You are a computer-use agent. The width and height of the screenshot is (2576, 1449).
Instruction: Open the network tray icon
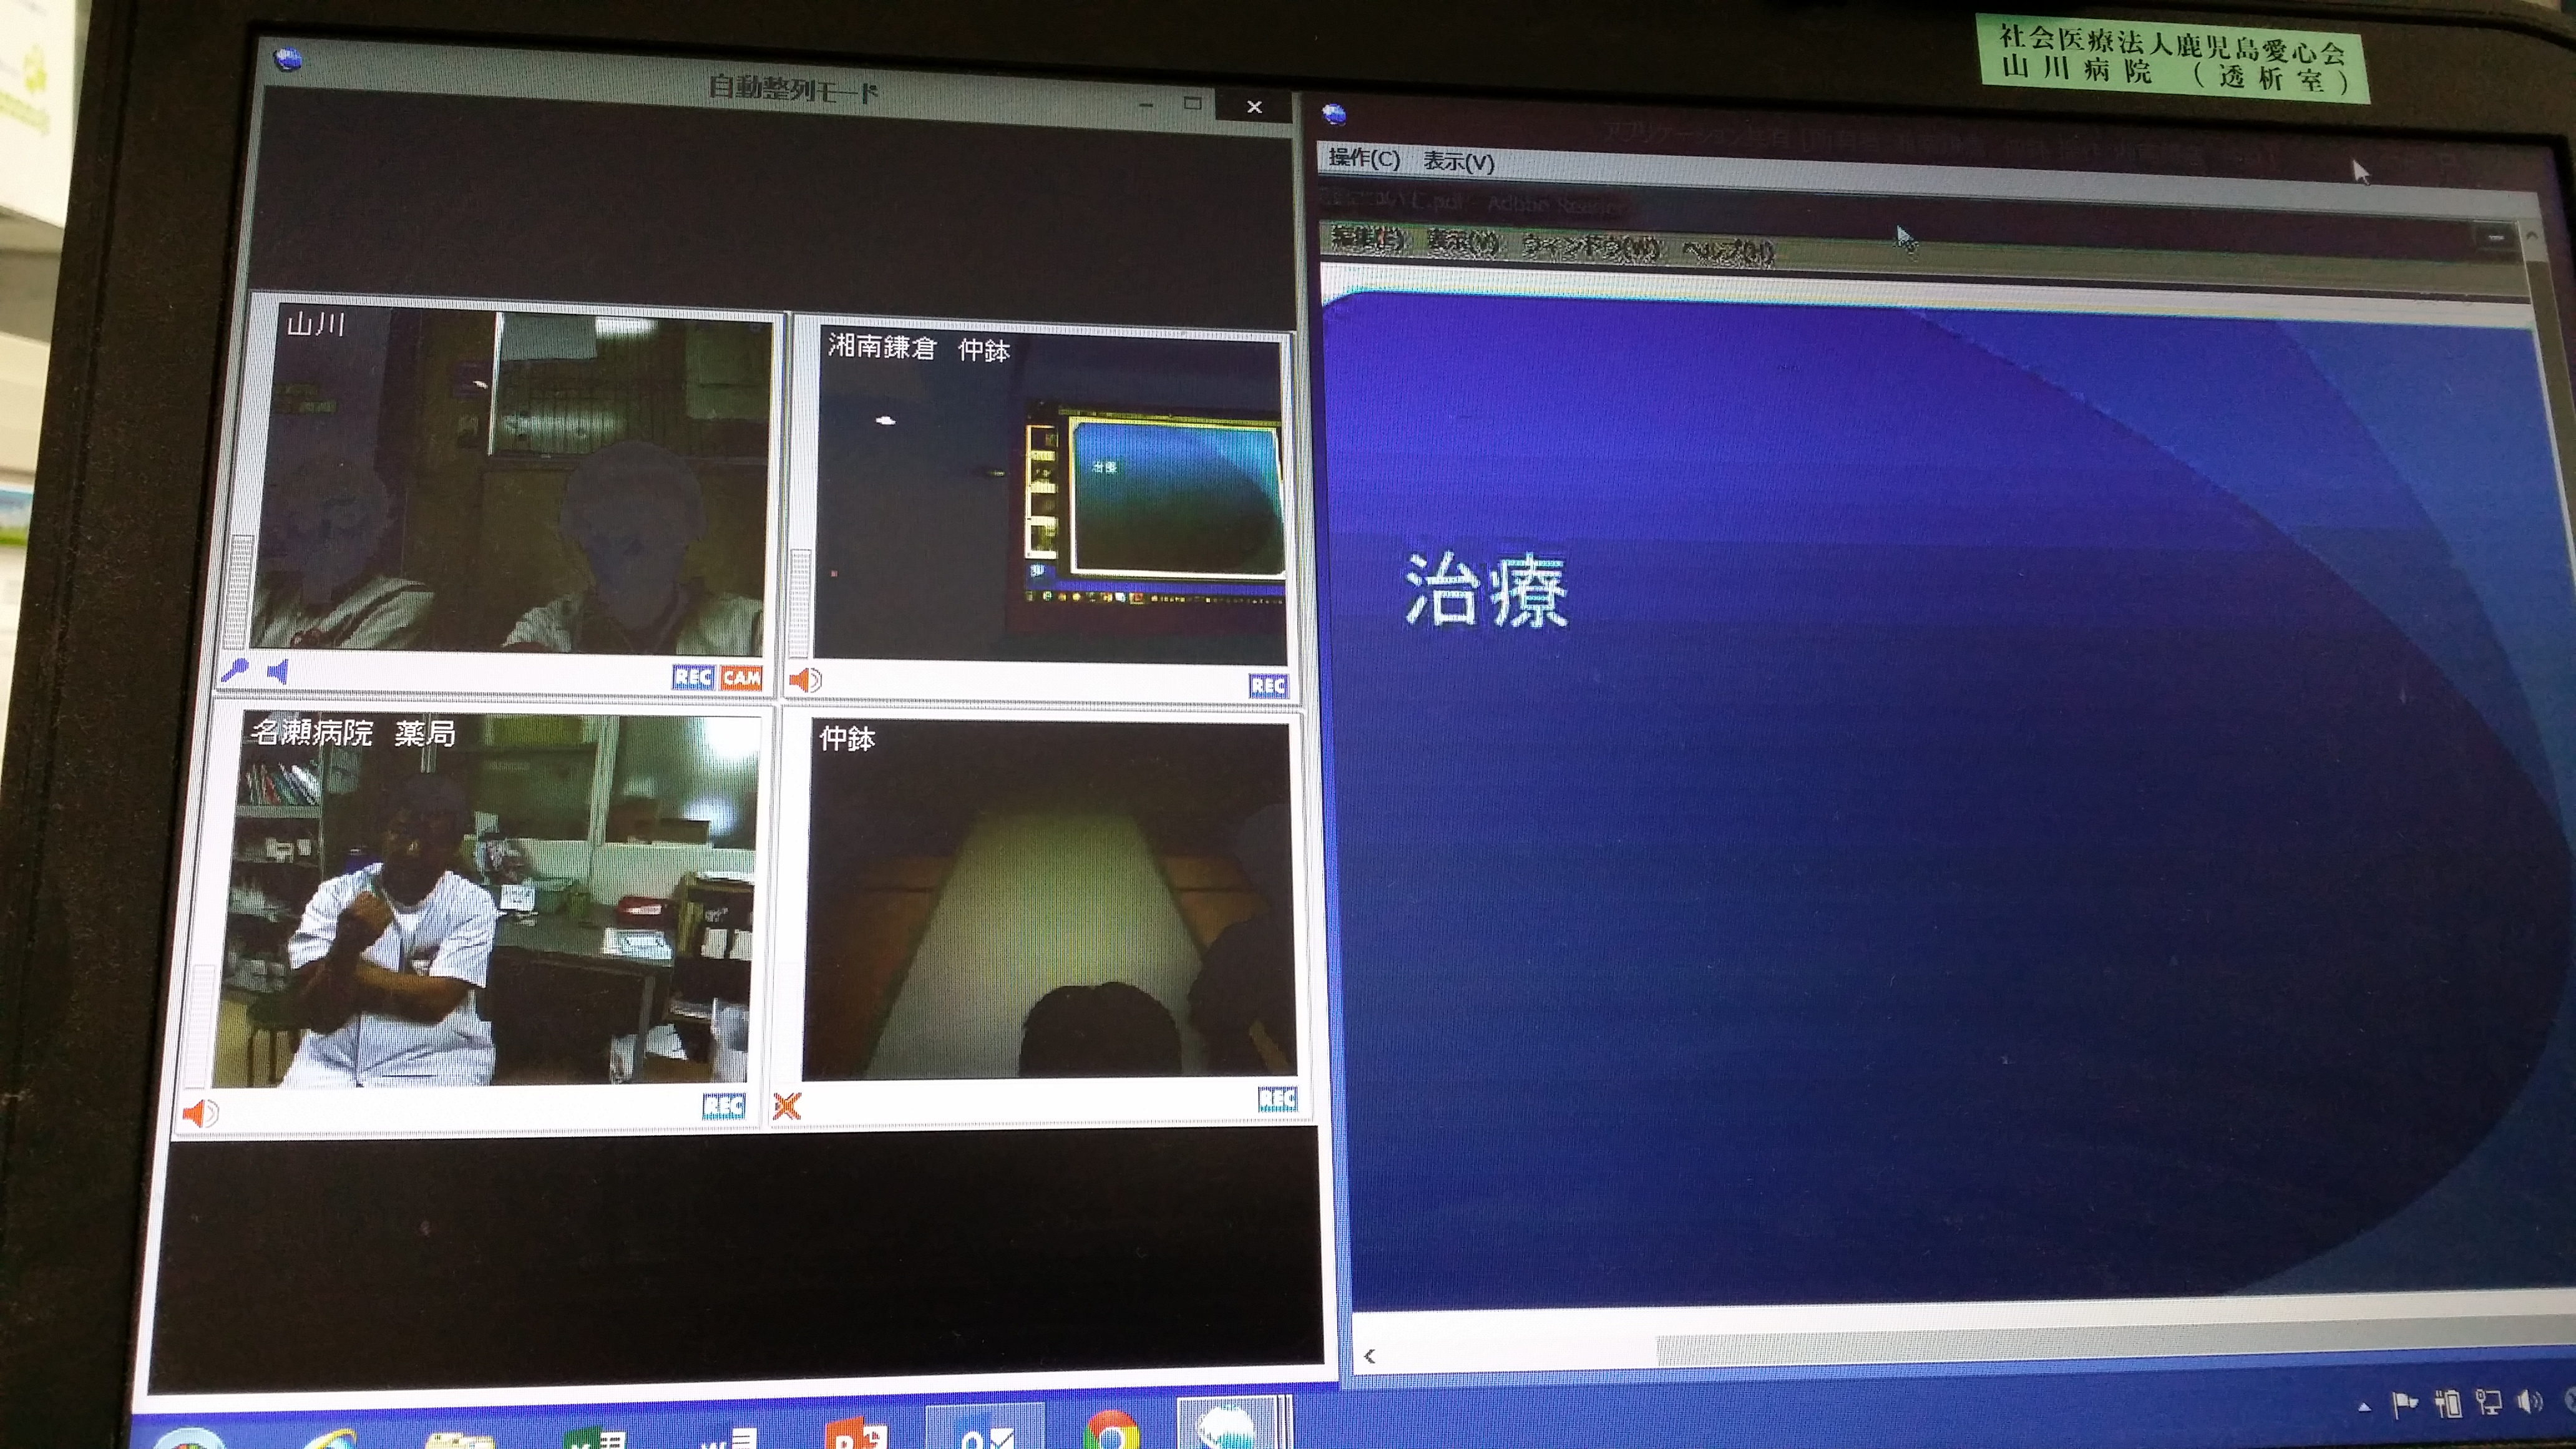pos(2489,1403)
